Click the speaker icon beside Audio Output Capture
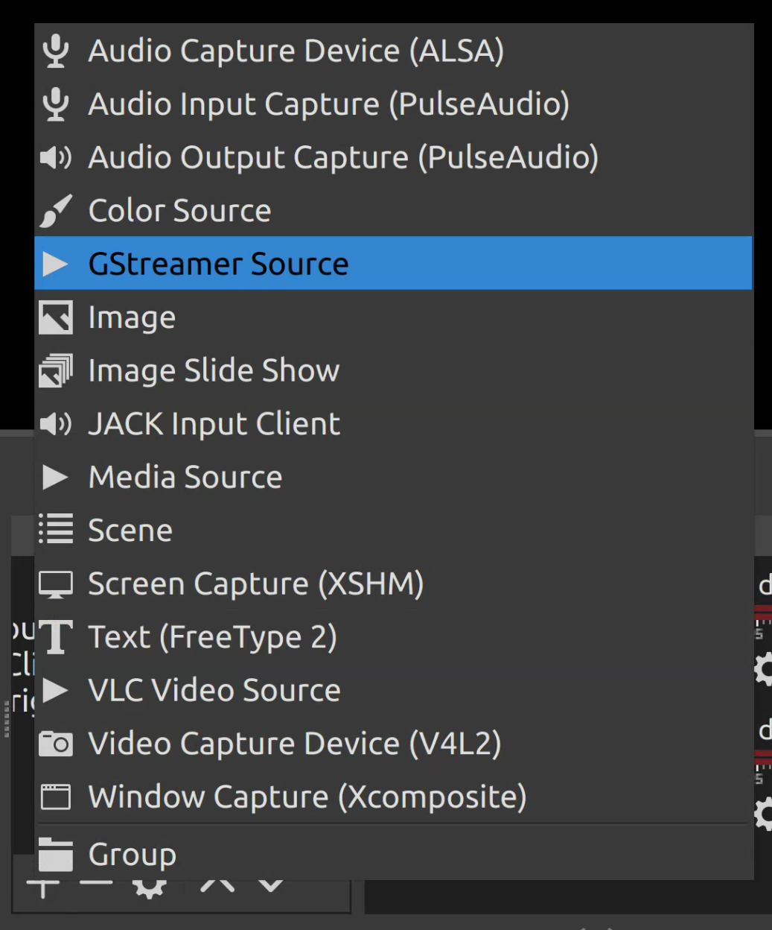 55,157
